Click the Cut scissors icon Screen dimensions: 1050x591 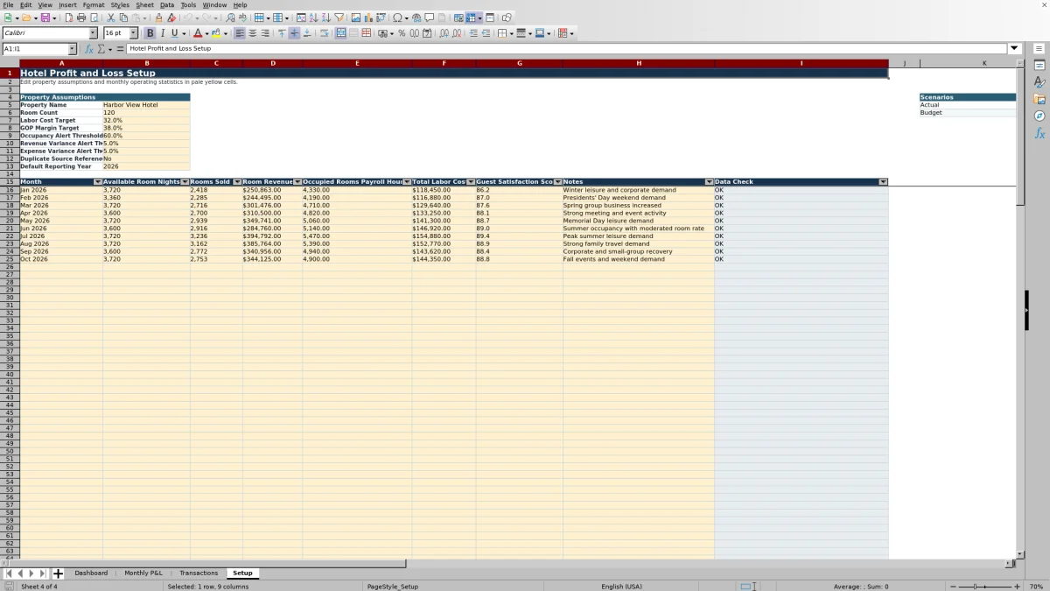(x=110, y=18)
